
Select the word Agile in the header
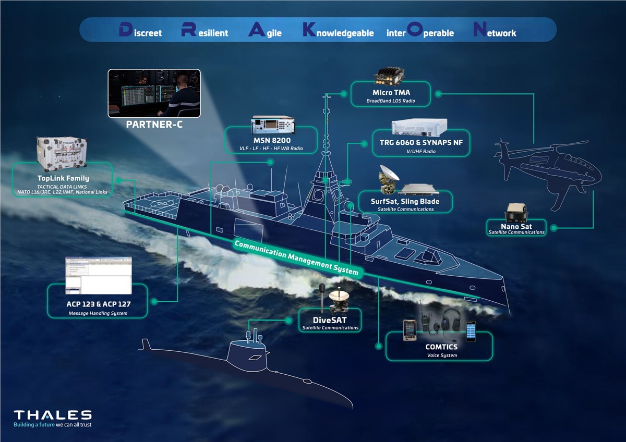point(265,30)
